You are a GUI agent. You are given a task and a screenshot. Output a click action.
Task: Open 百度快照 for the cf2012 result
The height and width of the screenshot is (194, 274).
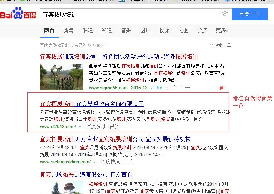pyautogui.click(x=96, y=126)
